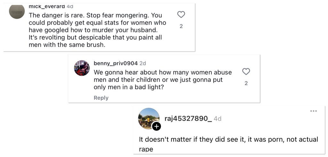Tap the heart on benny_priv0904's comment

point(246,72)
